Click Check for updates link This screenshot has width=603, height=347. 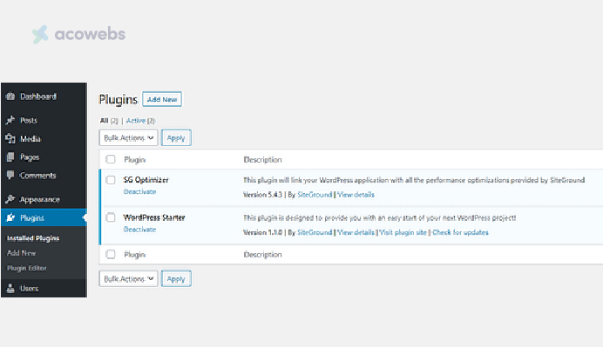(460, 232)
